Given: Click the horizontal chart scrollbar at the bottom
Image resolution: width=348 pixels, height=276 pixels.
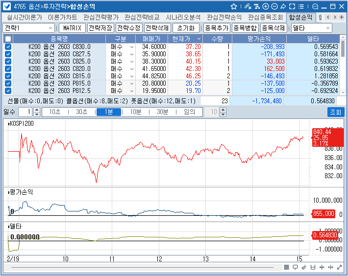Looking at the screenshot, I should tap(147, 267).
